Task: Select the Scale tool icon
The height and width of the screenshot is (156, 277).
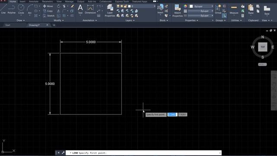Action: (x=58, y=16)
